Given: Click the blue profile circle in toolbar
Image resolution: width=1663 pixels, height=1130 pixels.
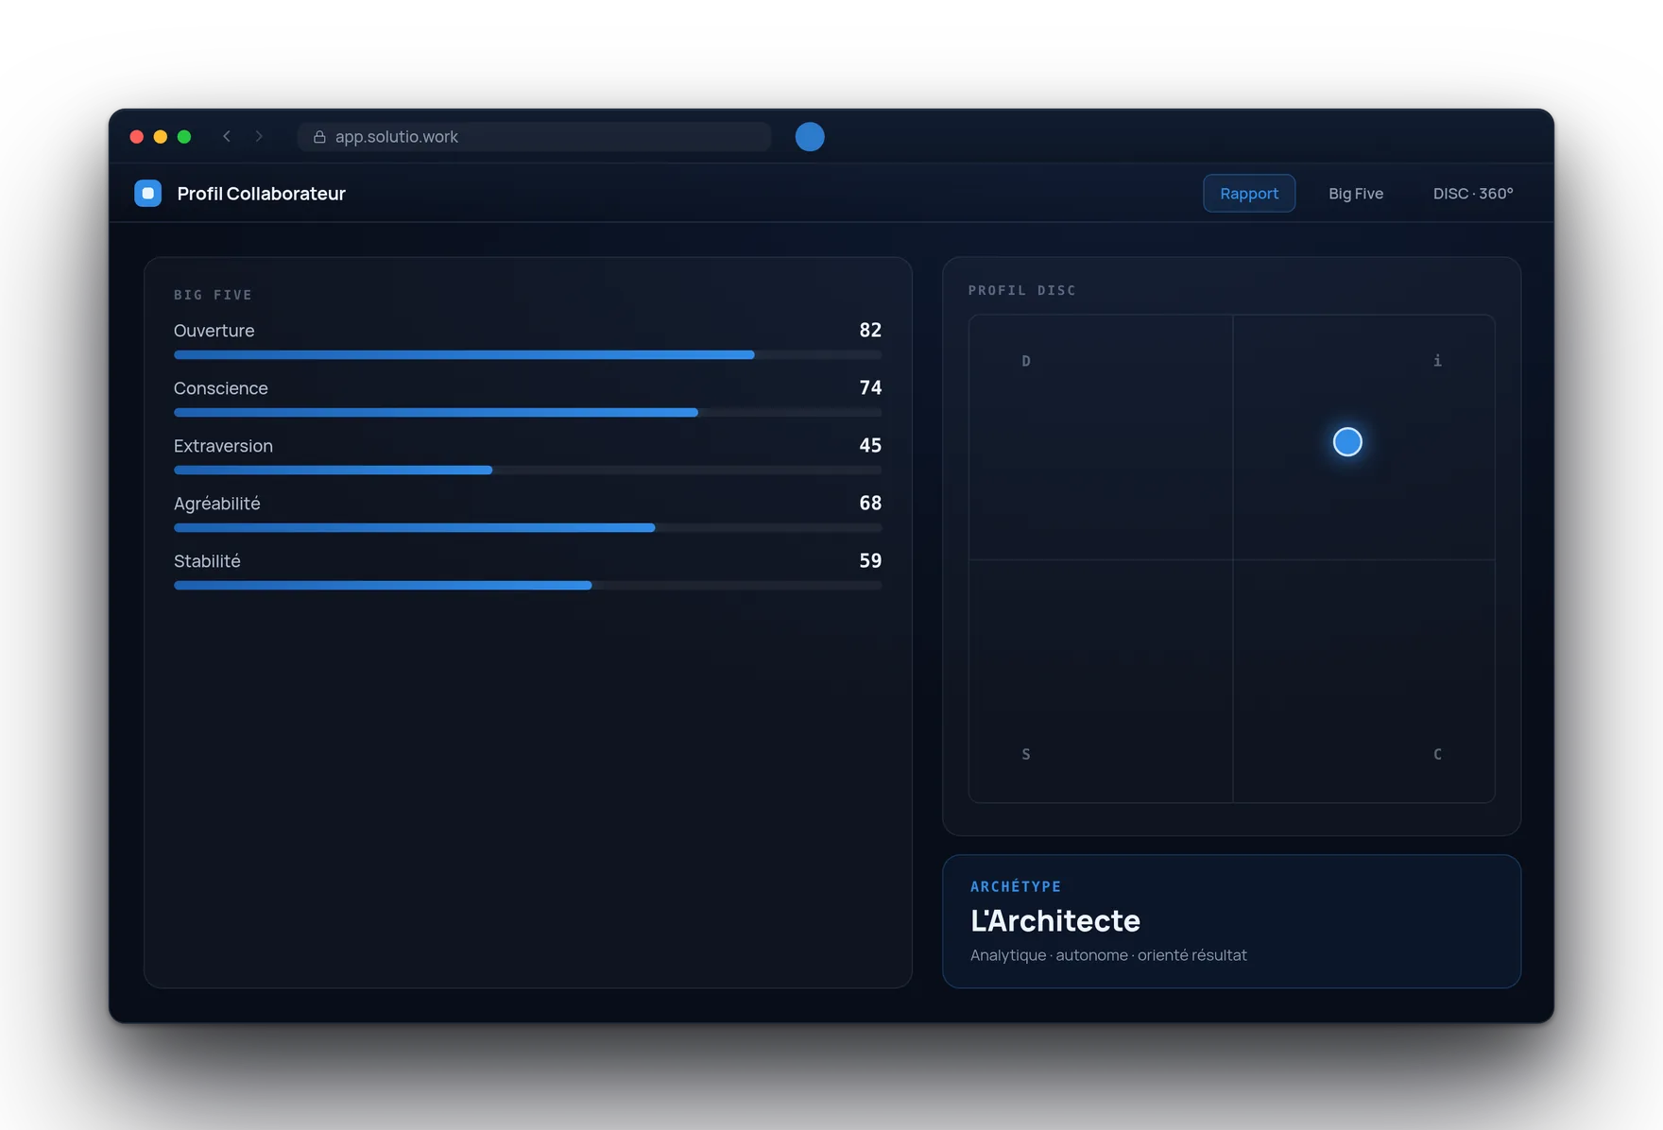Looking at the screenshot, I should point(810,137).
